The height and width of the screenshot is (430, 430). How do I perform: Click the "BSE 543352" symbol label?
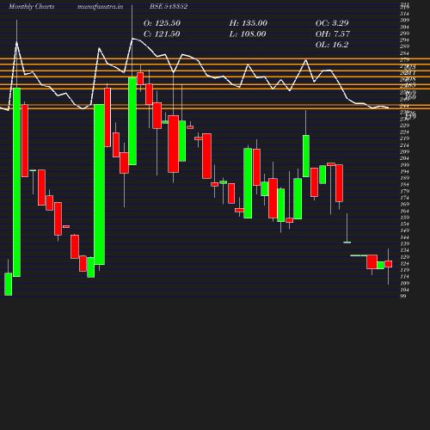click(x=169, y=6)
